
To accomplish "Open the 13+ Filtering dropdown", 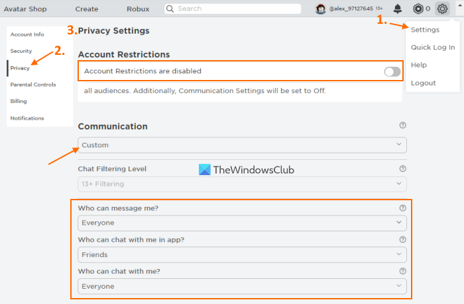I will point(242,184).
